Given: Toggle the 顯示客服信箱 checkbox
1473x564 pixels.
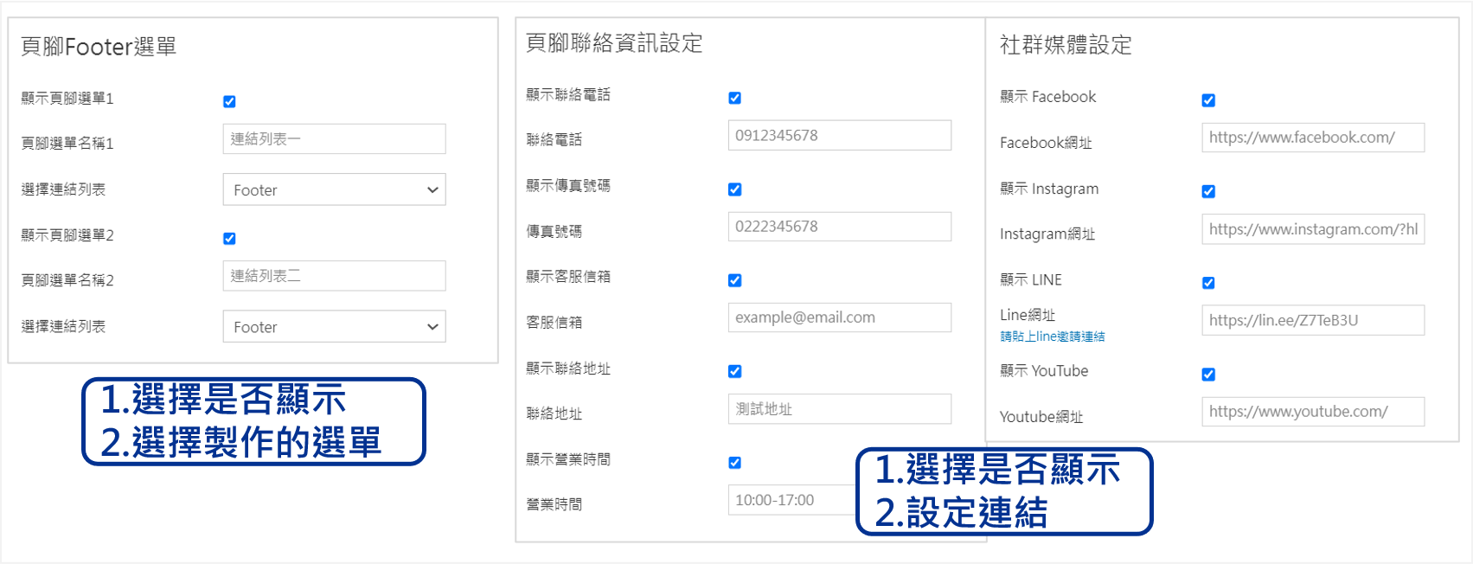Looking at the screenshot, I should [734, 280].
